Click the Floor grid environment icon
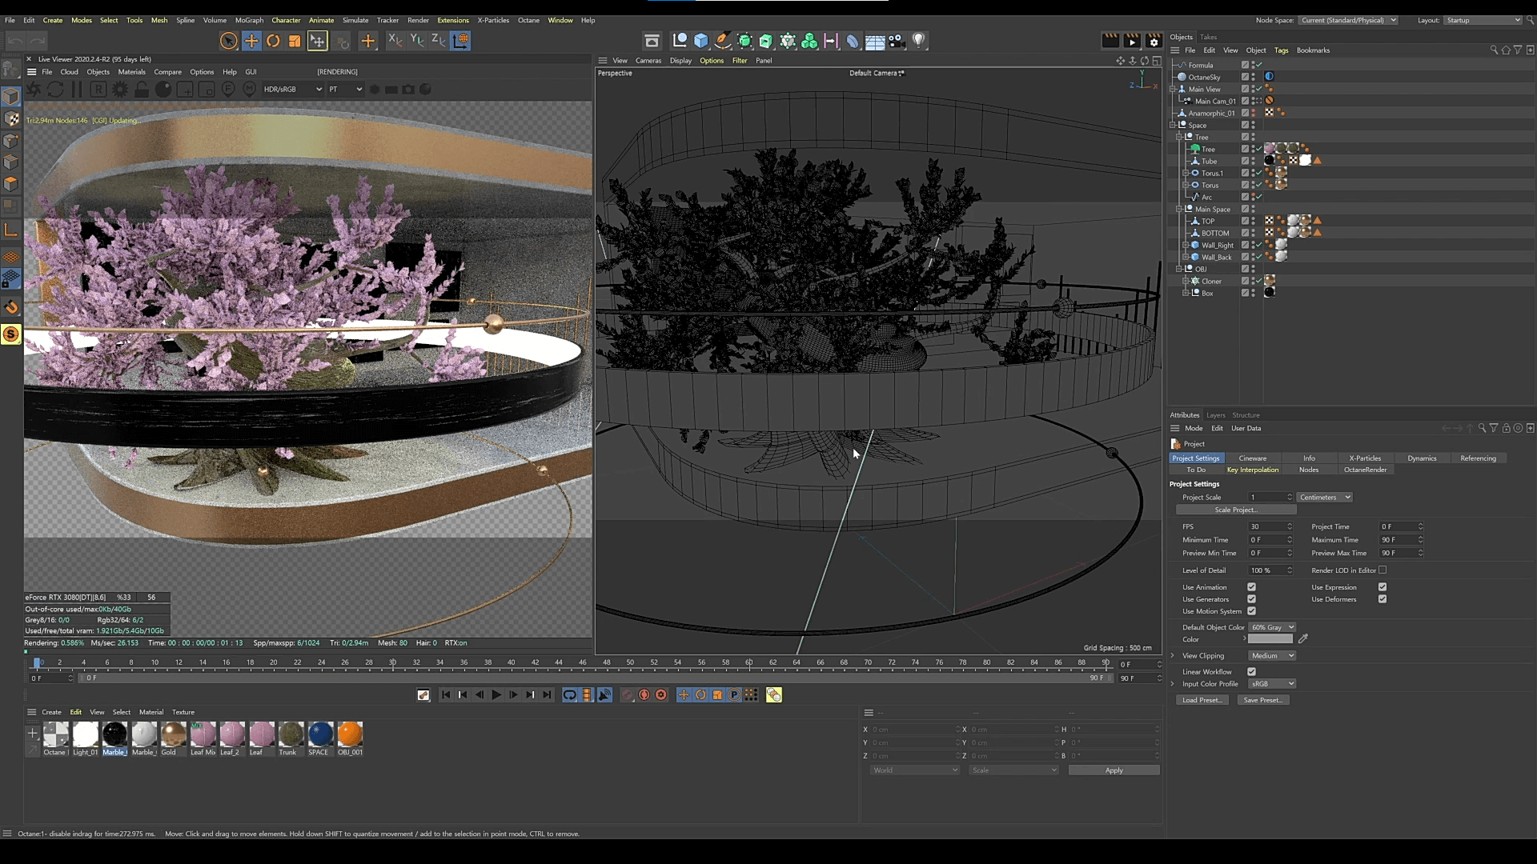This screenshot has height=864, width=1537. pyautogui.click(x=875, y=41)
